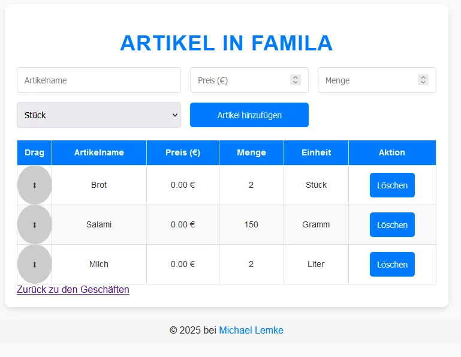
Task: Click the quantity 2 in Brot row
Action: [x=251, y=185]
